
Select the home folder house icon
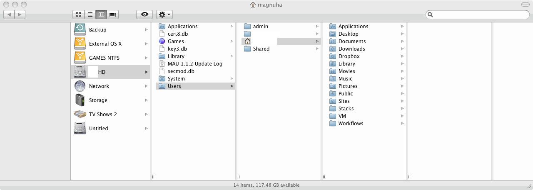(248, 41)
